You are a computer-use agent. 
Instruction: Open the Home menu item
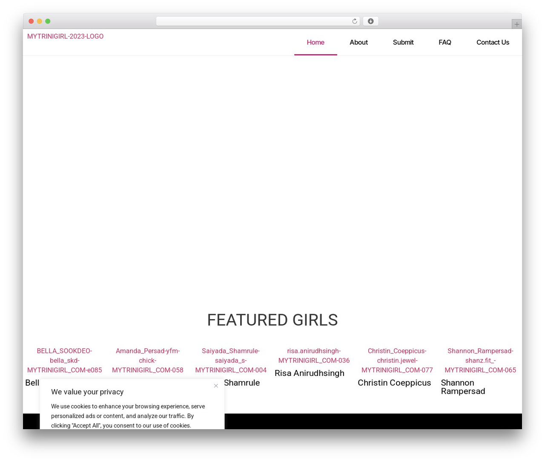[316, 42]
